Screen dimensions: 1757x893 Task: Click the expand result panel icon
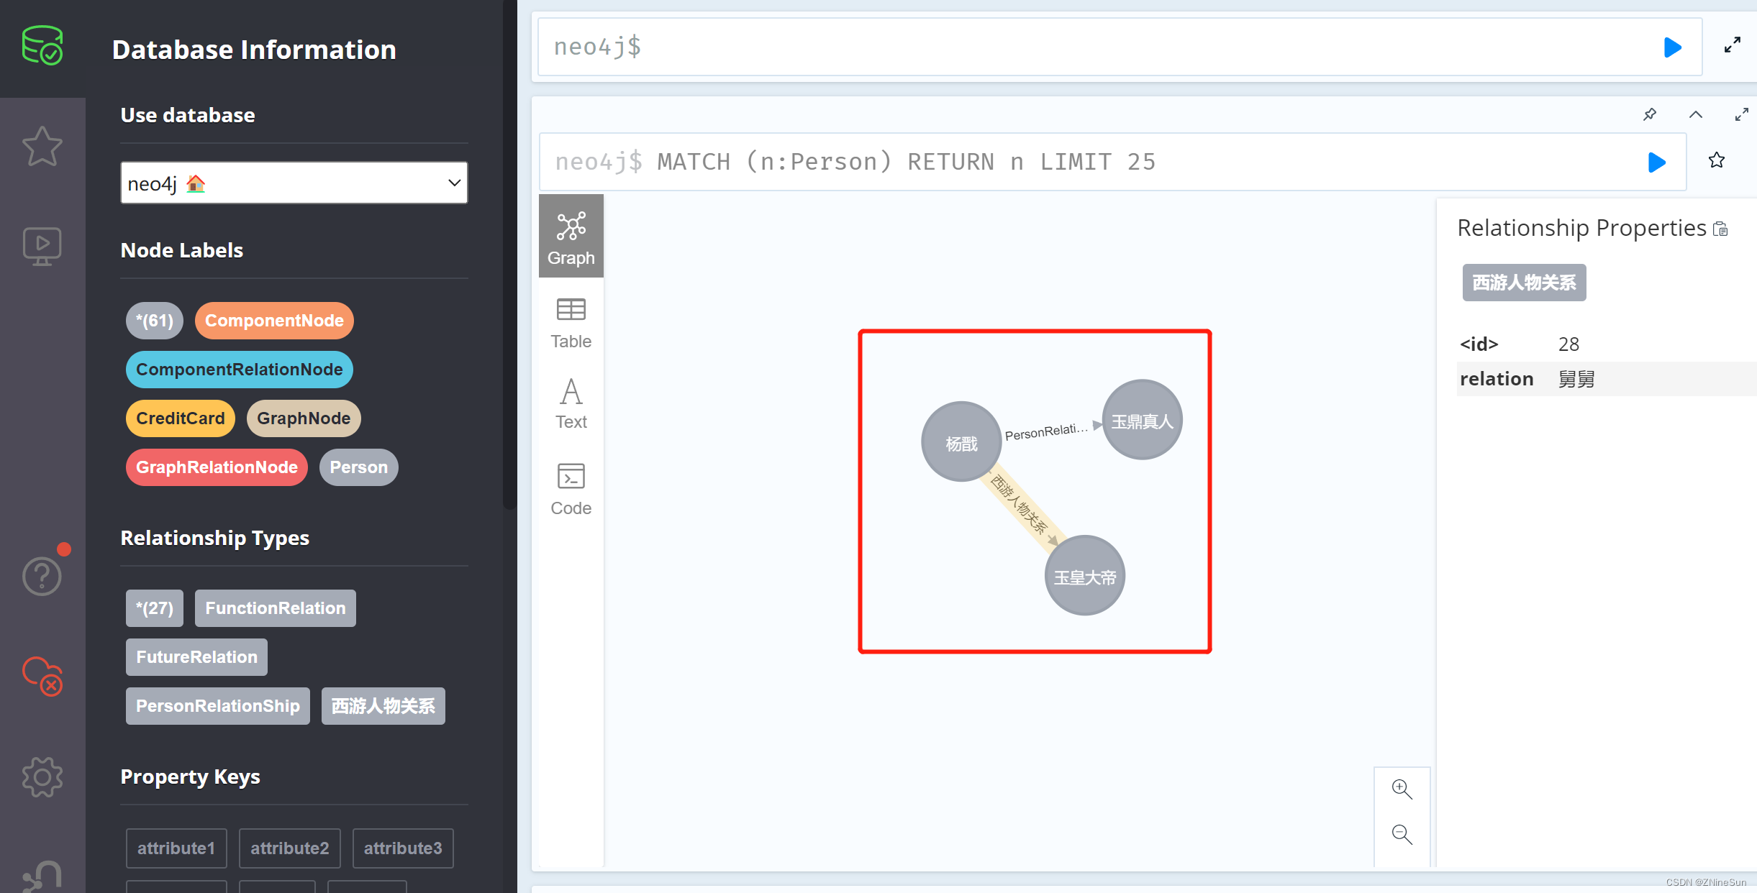click(x=1741, y=114)
